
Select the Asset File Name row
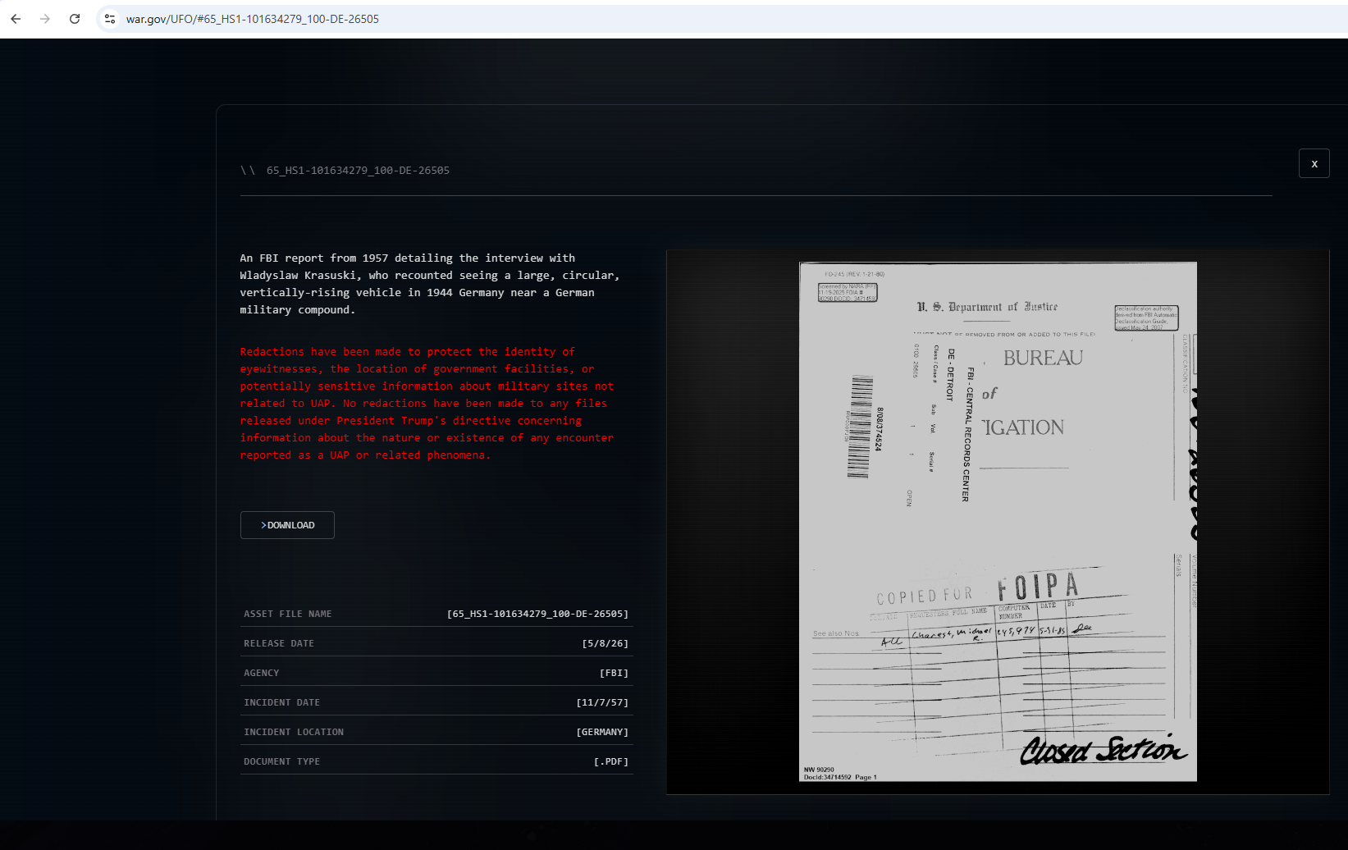(x=436, y=614)
